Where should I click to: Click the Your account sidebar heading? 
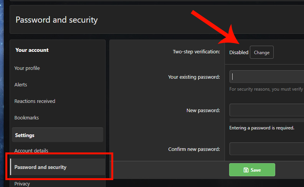pos(32,50)
